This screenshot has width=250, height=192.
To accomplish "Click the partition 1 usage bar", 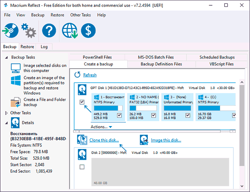I will tap(108, 108).
